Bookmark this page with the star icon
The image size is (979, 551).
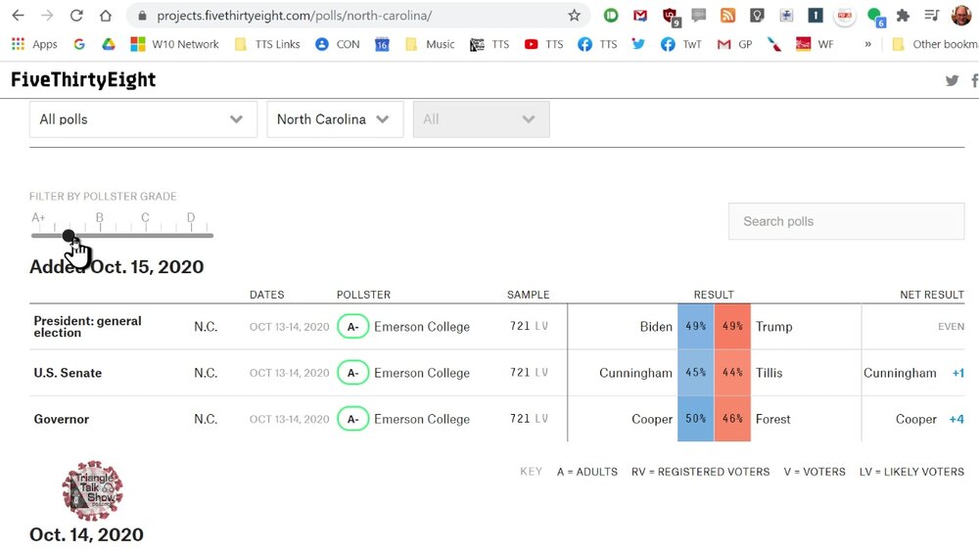pos(574,16)
